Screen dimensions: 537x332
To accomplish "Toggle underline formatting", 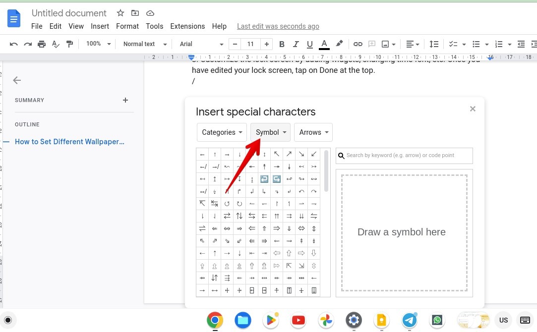I will 309,44.
